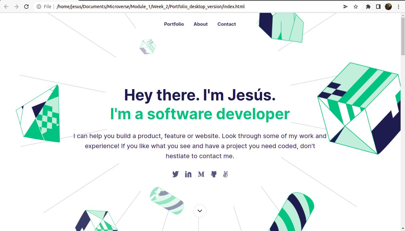Reload the page with the refresh icon
Image resolution: width=405 pixels, height=231 pixels.
tap(26, 7)
